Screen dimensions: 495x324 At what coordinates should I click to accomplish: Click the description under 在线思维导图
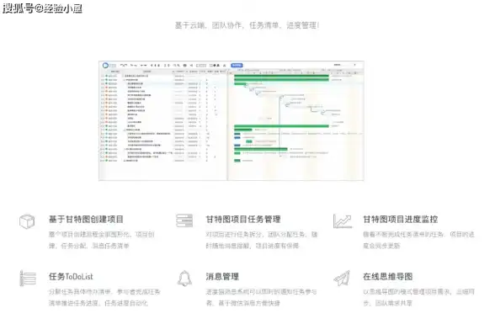point(418,298)
